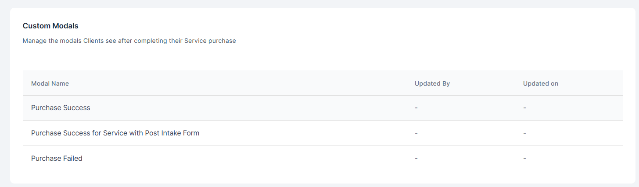This screenshot has height=187, width=639.
Task: Select Purchase Success for Service with Post Intake Form
Action: click(115, 133)
